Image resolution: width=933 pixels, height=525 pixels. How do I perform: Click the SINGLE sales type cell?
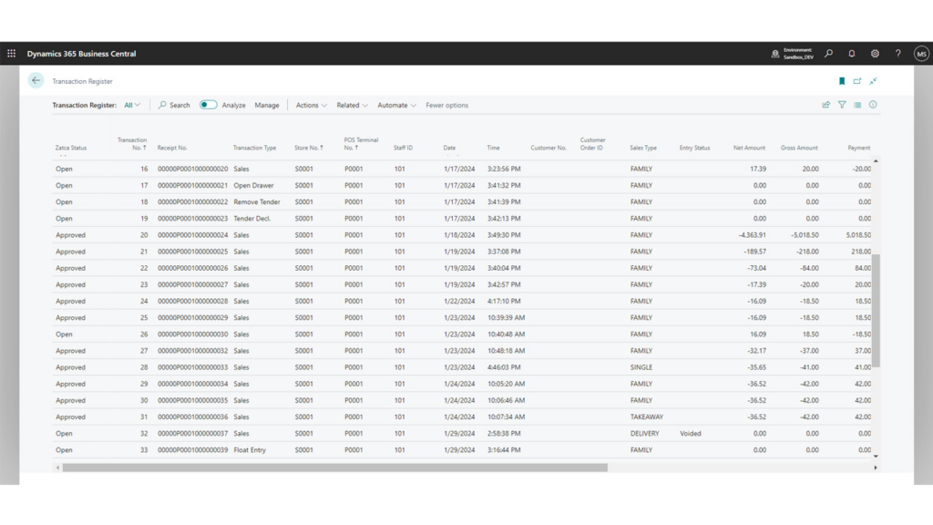[x=641, y=367]
